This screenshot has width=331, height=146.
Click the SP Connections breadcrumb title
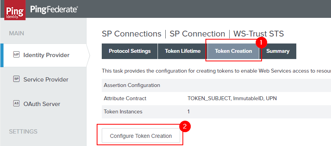pyautogui.click(x=131, y=34)
